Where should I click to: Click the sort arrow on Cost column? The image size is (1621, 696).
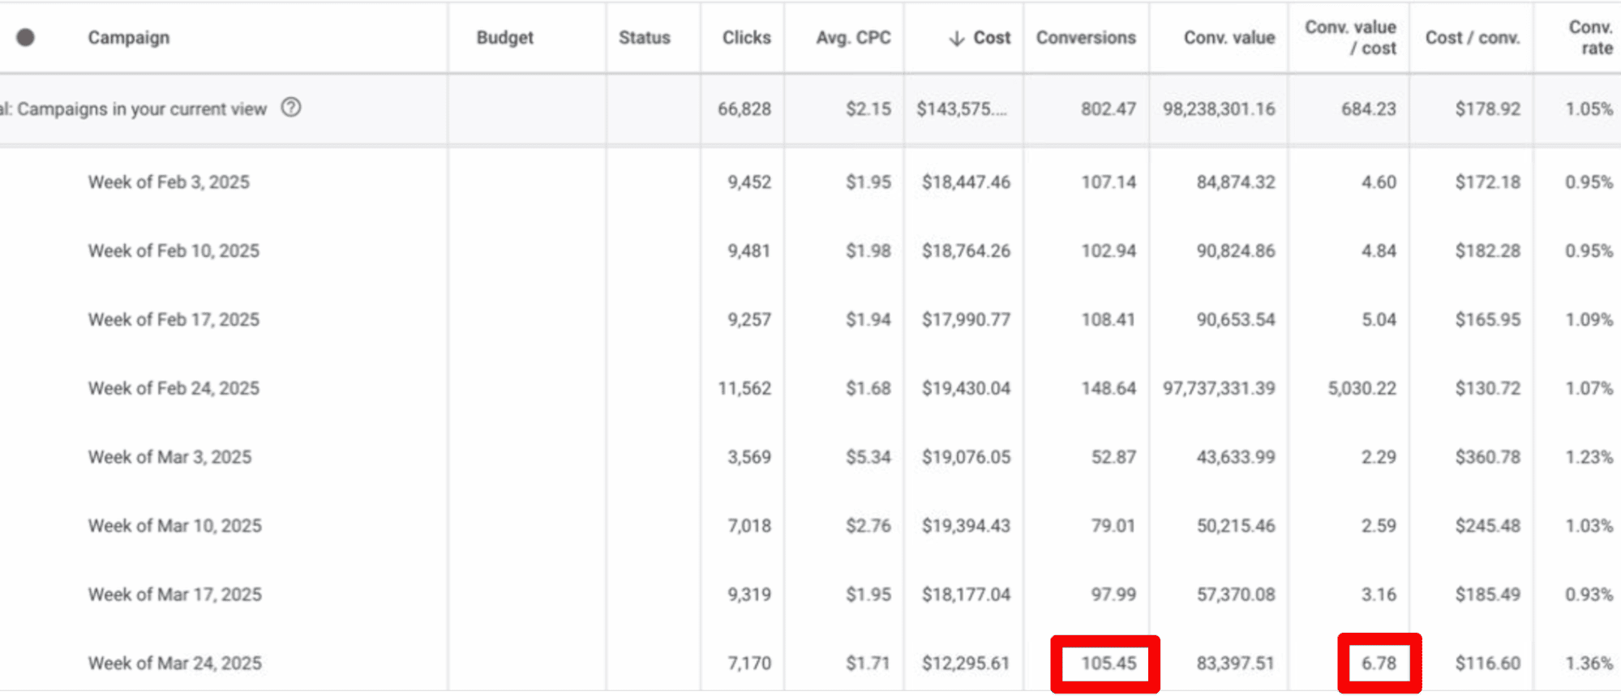coord(957,38)
